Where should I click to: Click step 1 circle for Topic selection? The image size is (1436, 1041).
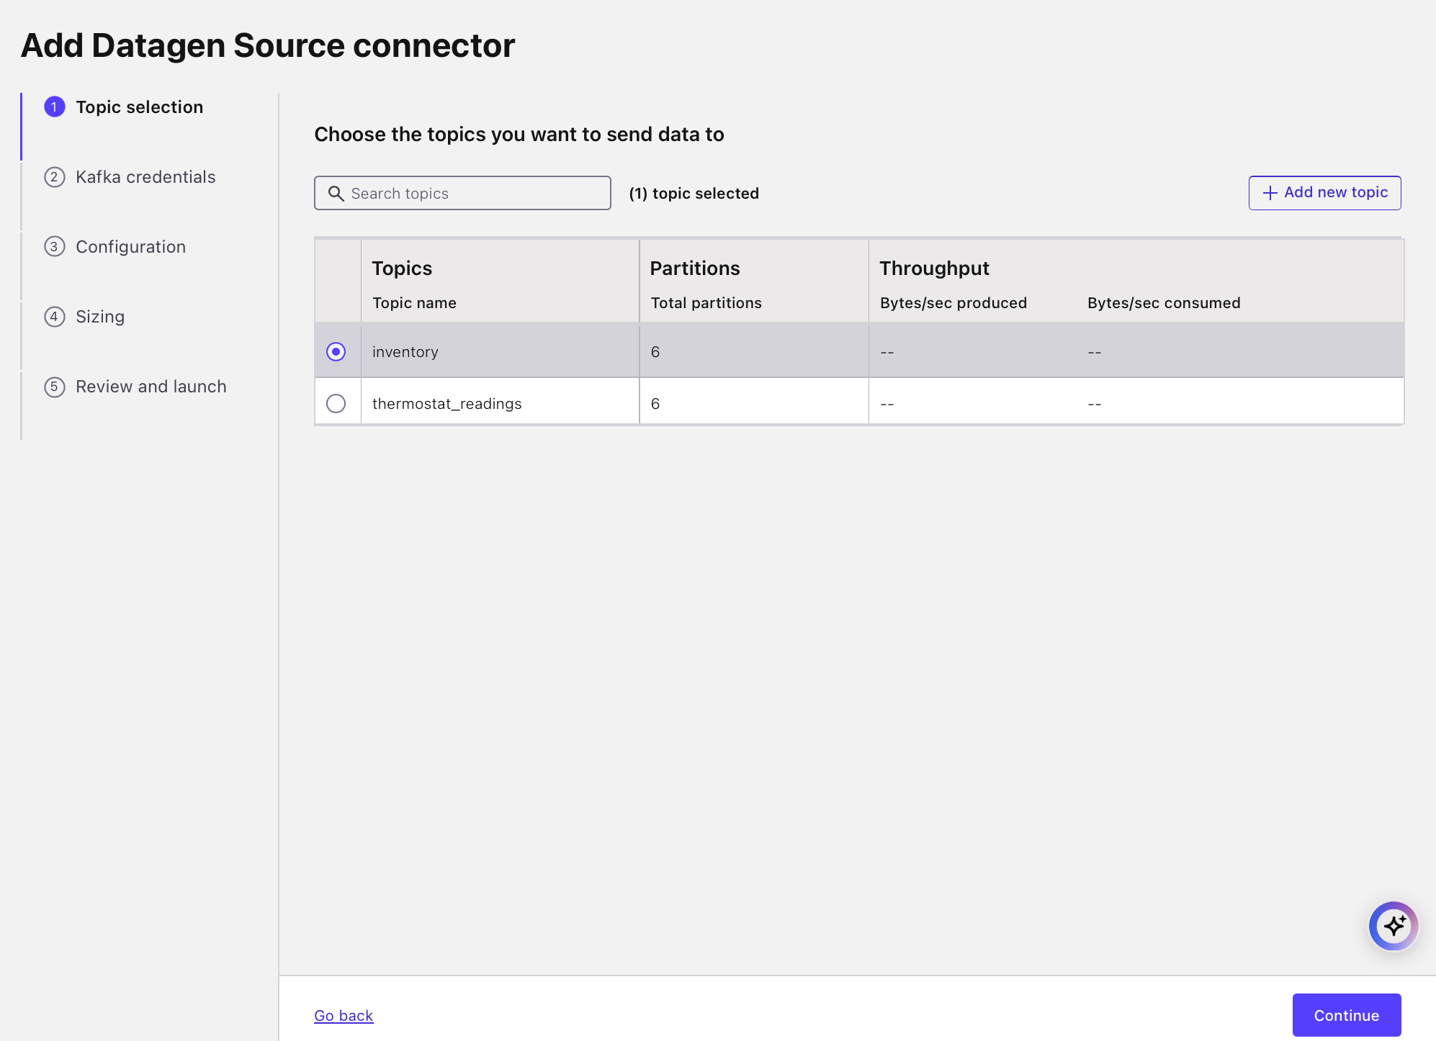click(x=55, y=107)
